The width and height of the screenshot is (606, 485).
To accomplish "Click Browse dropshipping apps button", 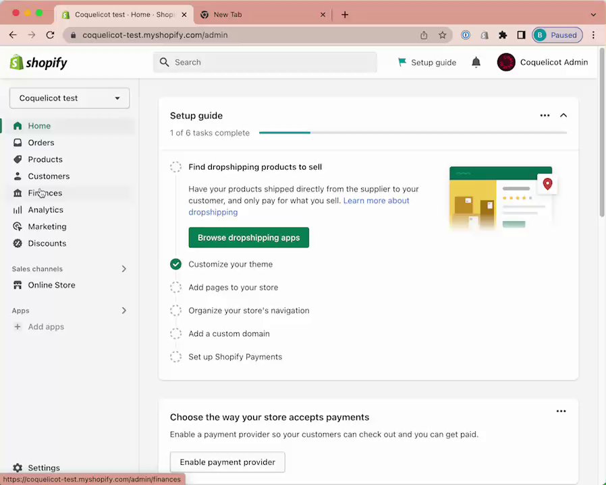I will coord(249,238).
